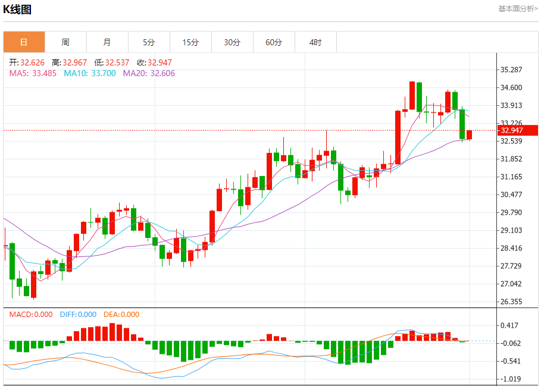Click the red 32.947 current price tag
Screen dimensions: 541x386
[x=518, y=130]
